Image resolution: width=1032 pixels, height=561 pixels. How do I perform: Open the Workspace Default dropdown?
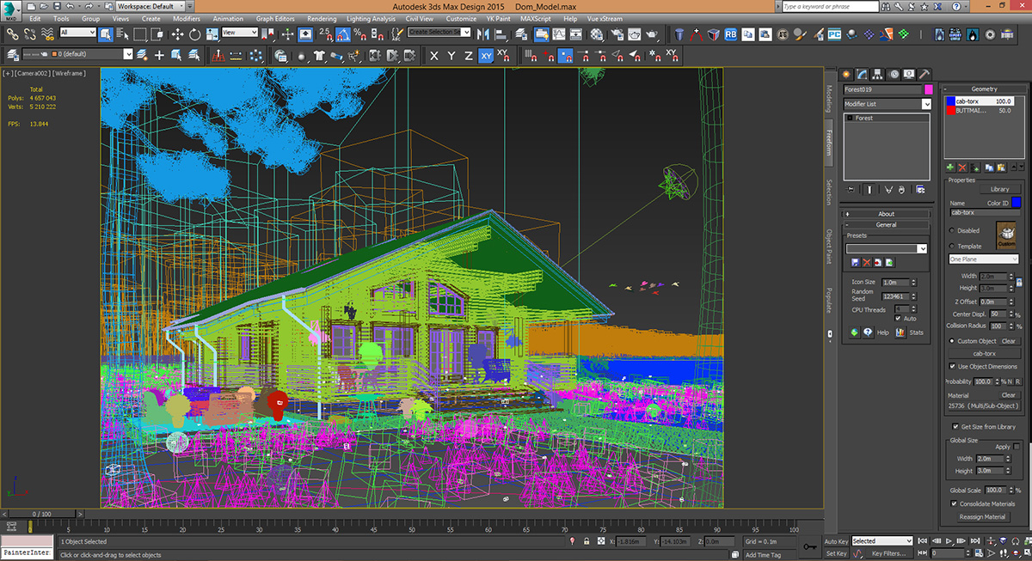[152, 6]
